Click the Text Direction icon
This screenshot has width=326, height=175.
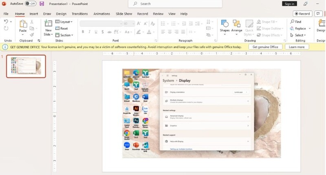tap(208, 22)
